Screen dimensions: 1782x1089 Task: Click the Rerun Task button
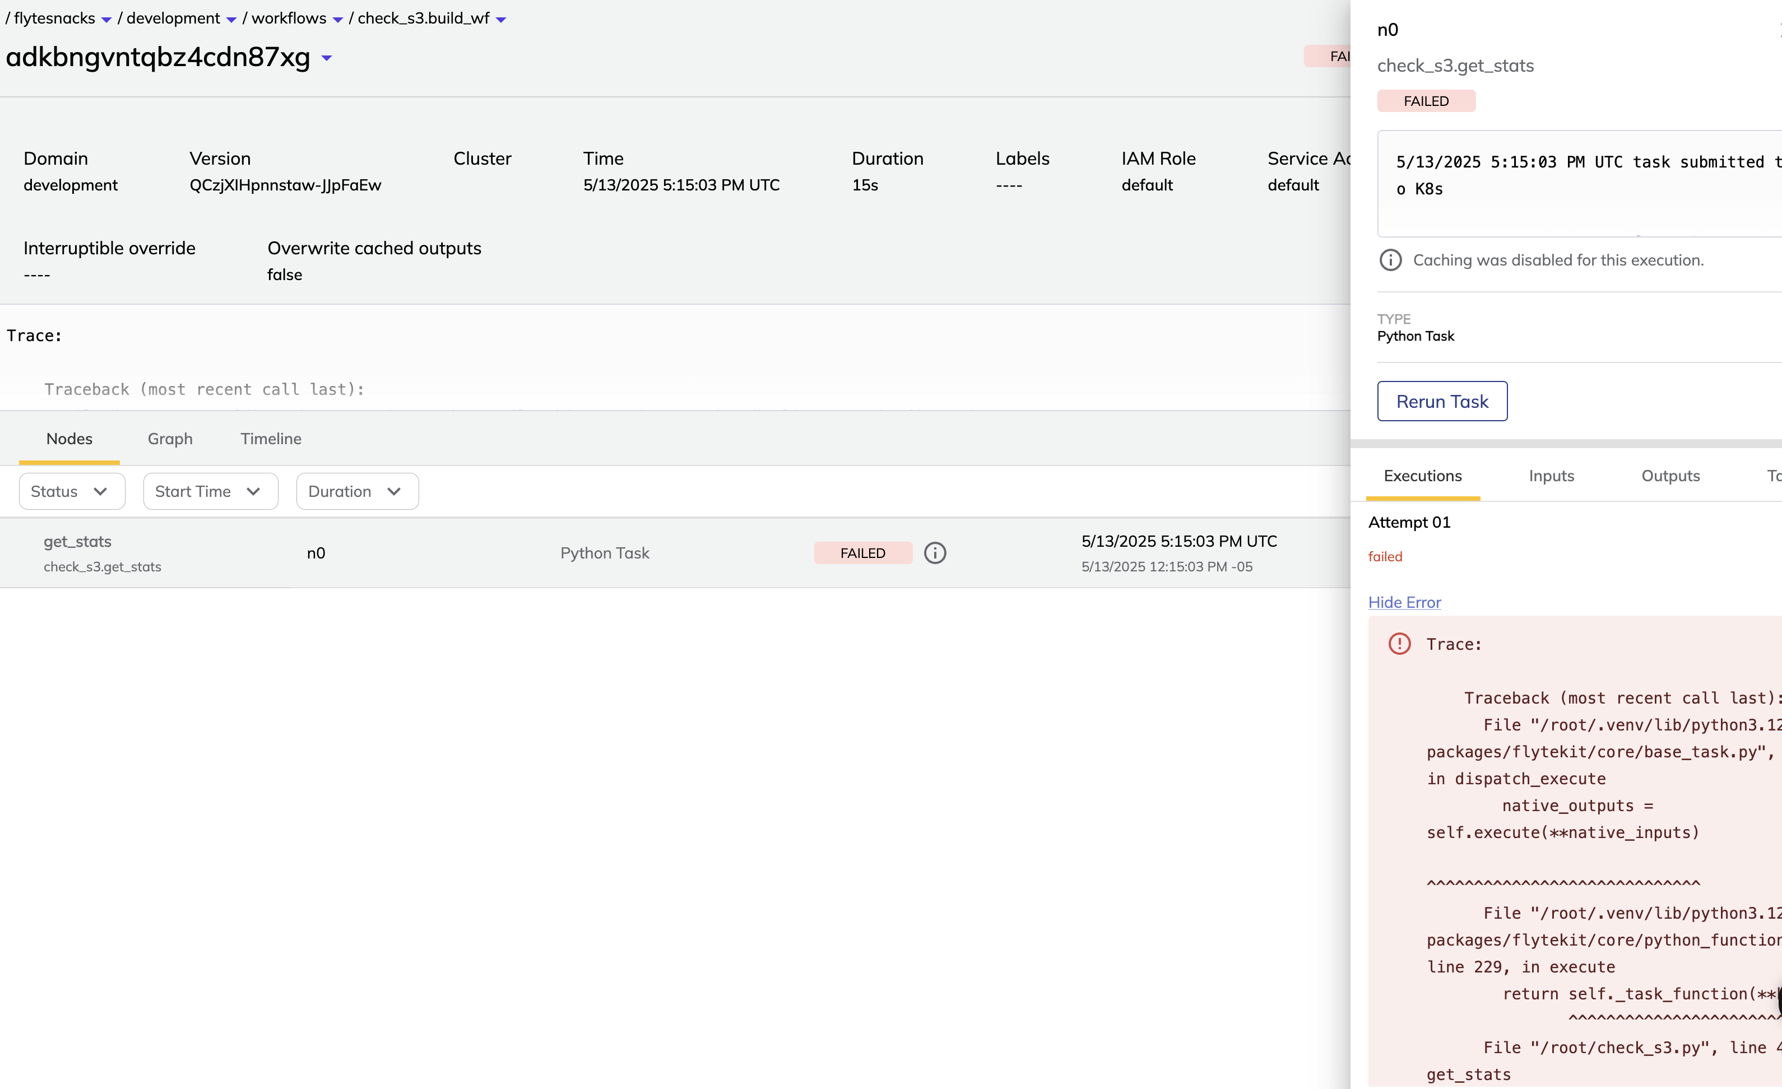(x=1441, y=401)
